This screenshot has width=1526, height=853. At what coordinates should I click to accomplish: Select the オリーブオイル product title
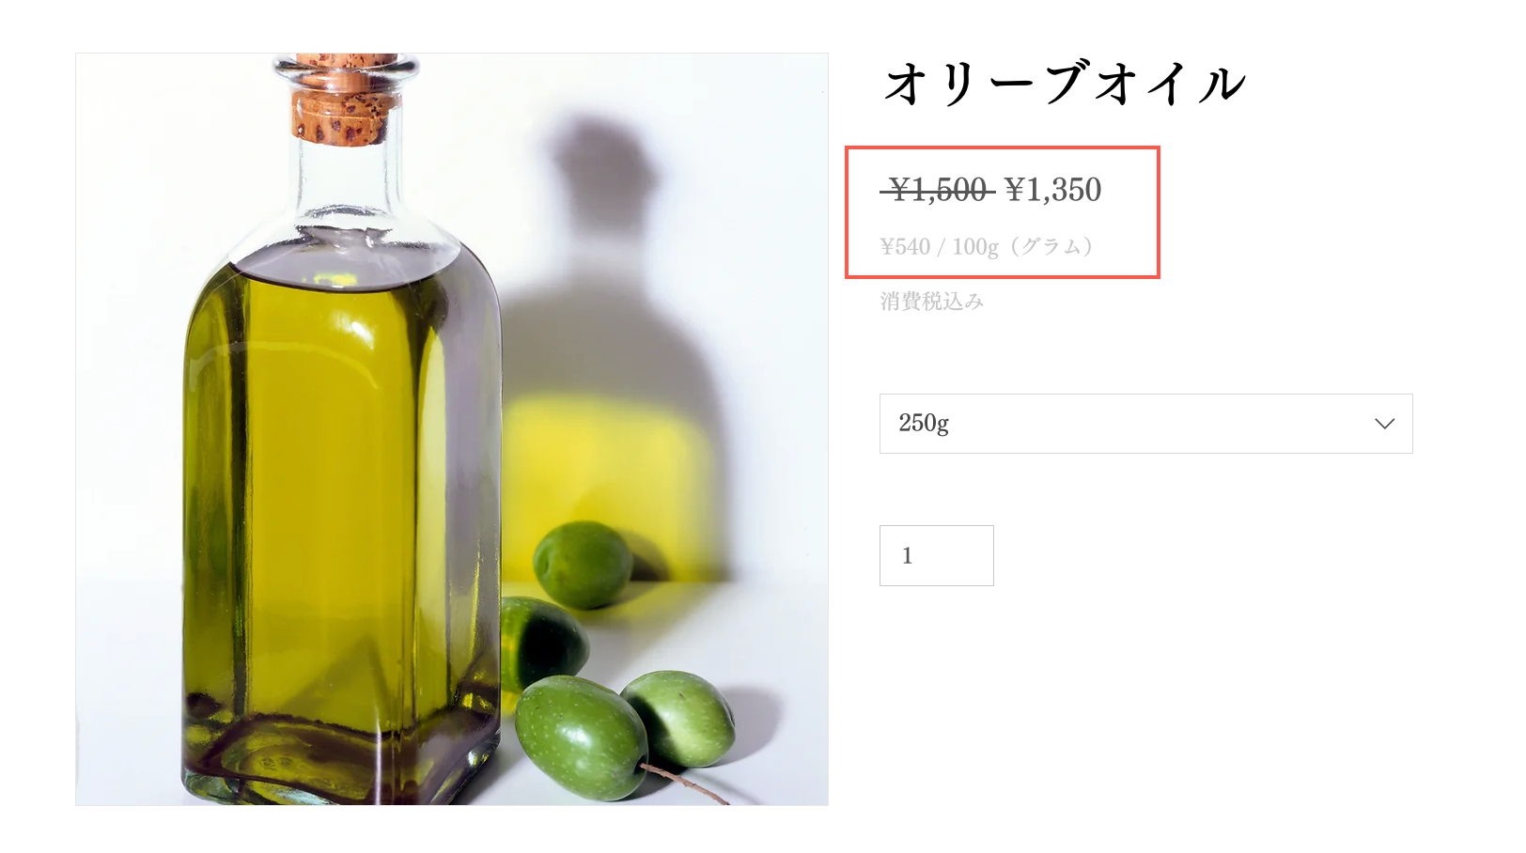tap(1065, 83)
